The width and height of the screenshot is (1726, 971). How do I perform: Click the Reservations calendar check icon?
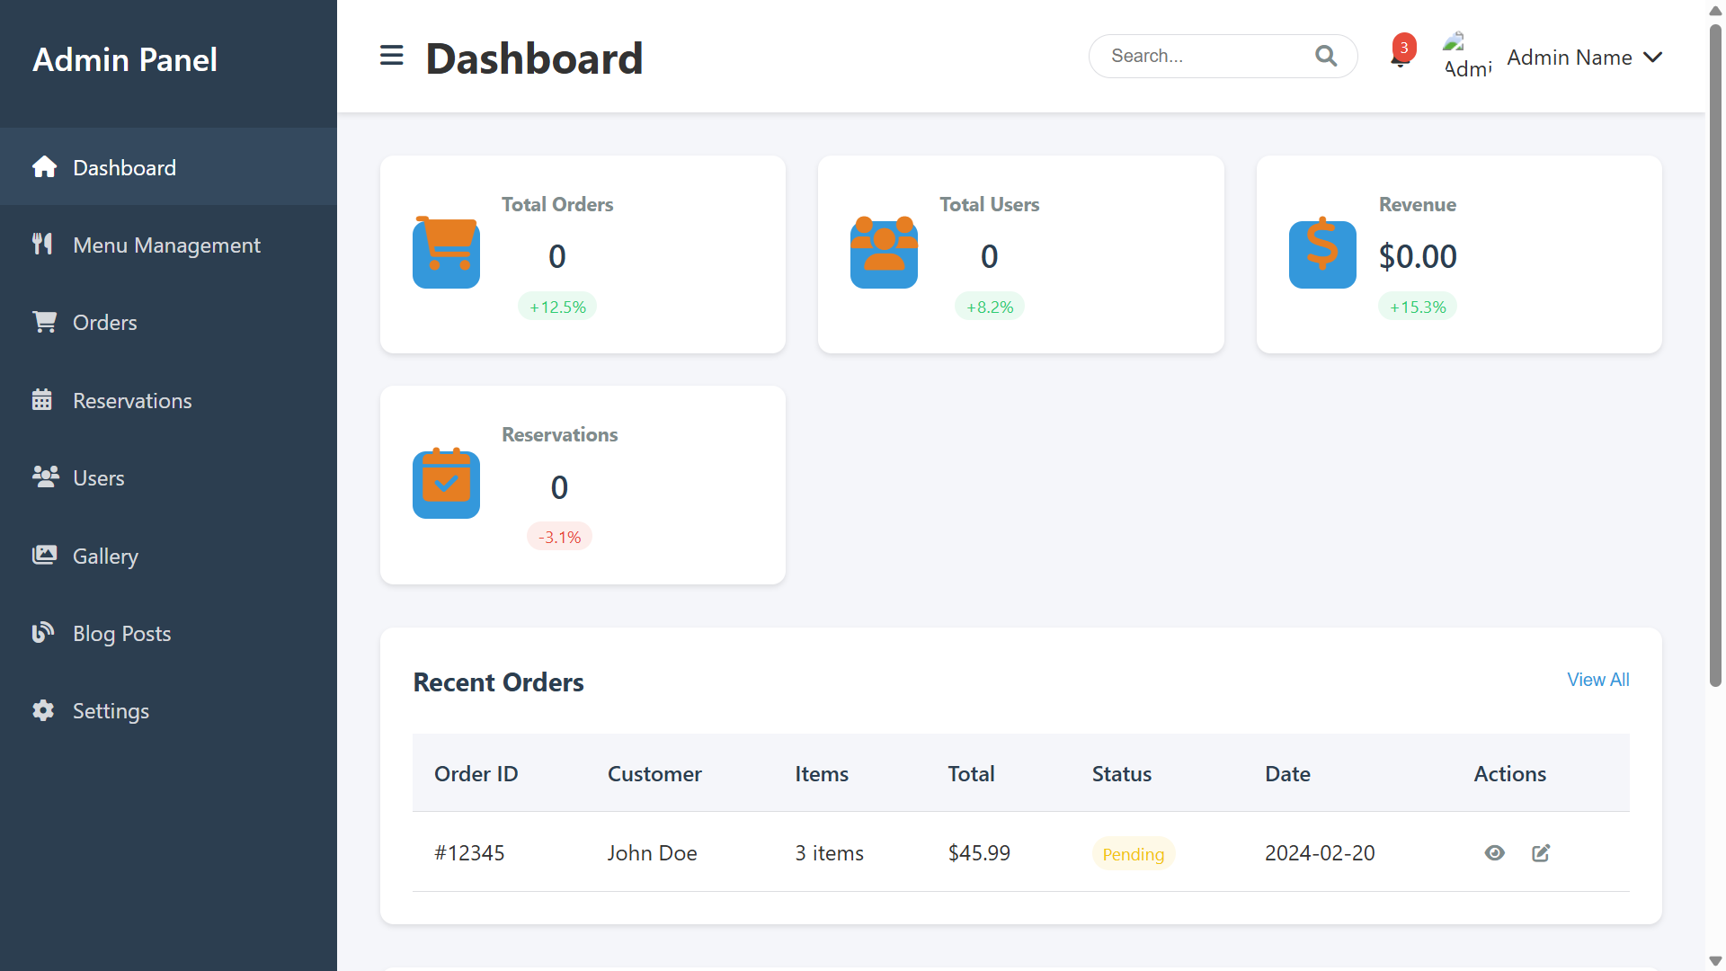coord(446,485)
